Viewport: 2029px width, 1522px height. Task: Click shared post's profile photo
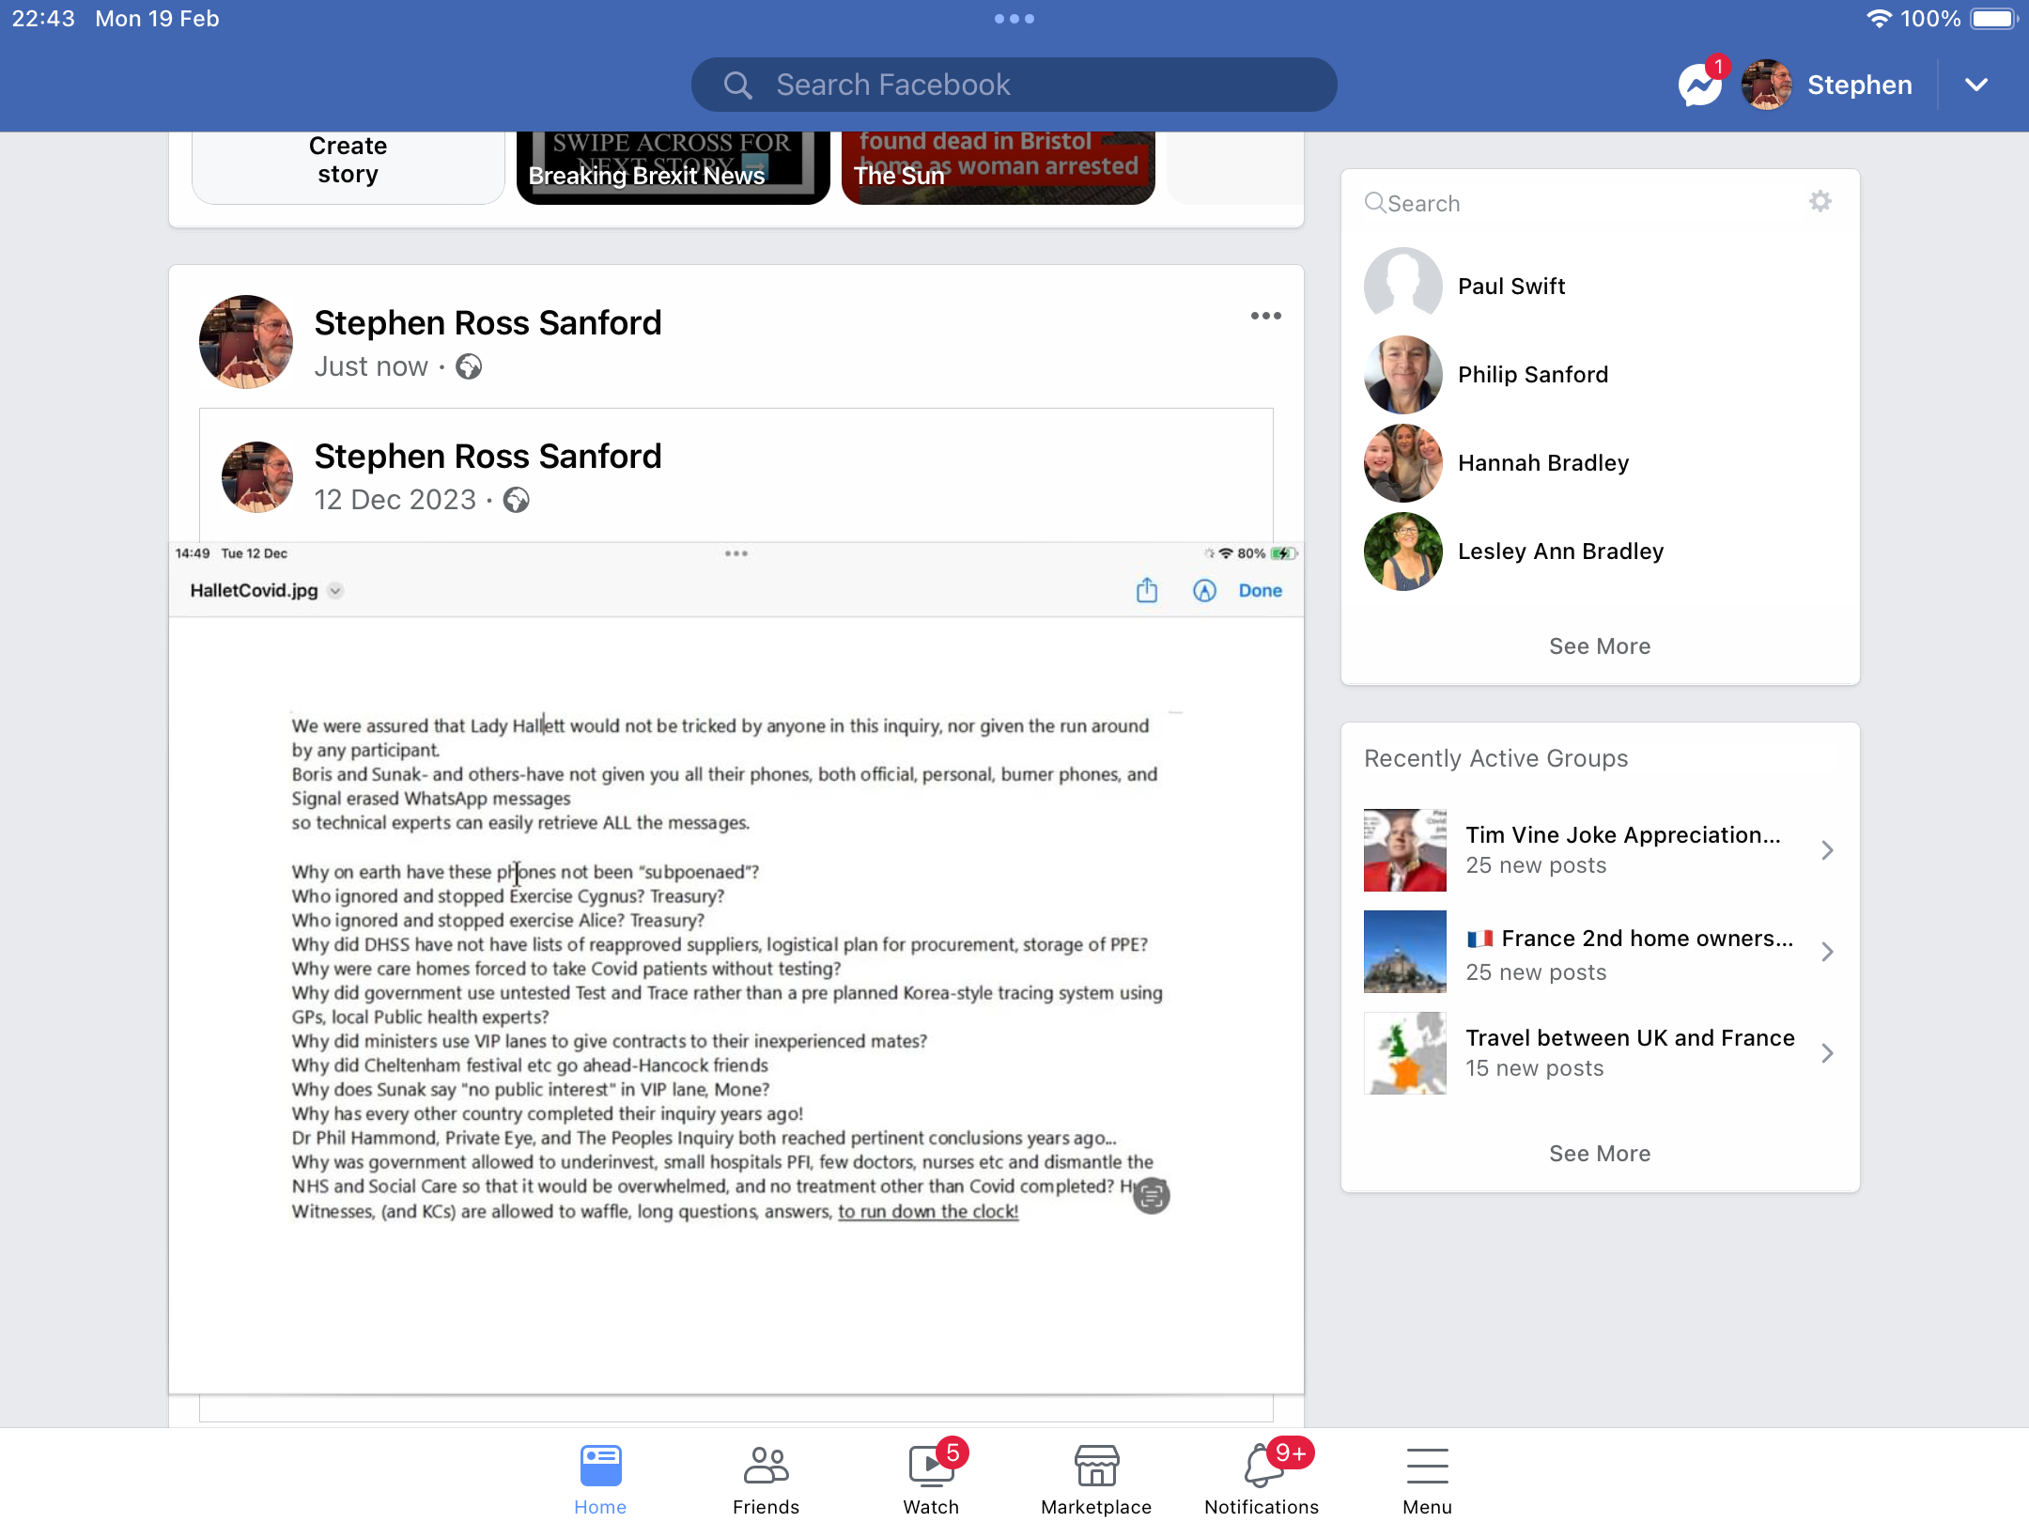point(257,476)
